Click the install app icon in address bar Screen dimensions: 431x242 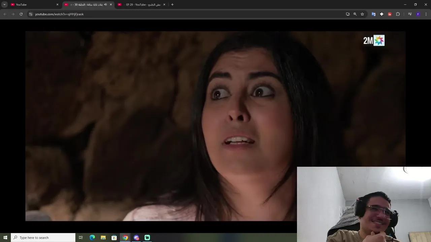point(347,14)
